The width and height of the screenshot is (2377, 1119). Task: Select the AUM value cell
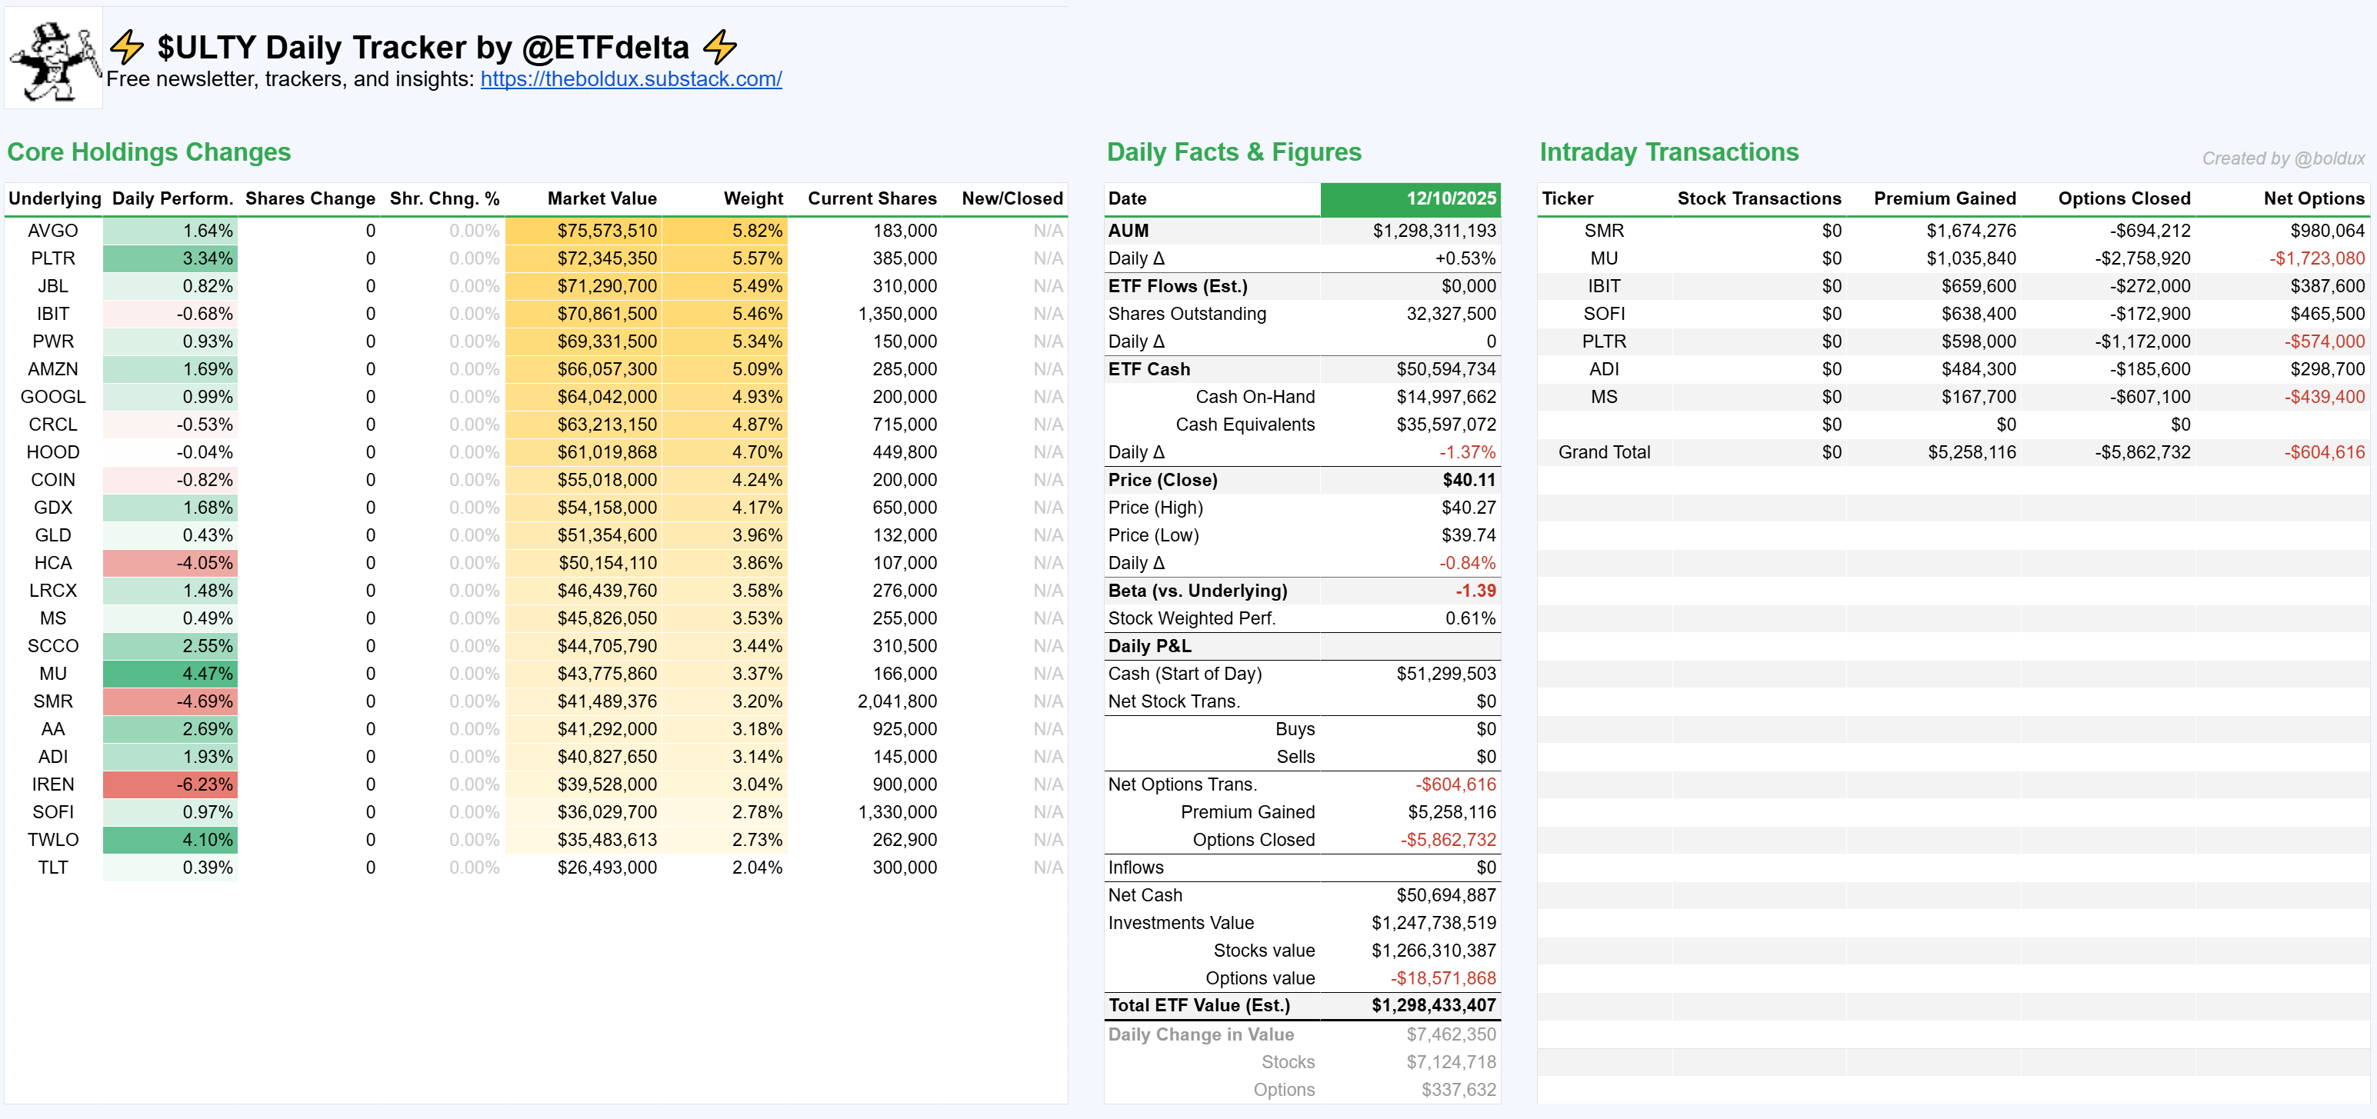tap(1433, 231)
